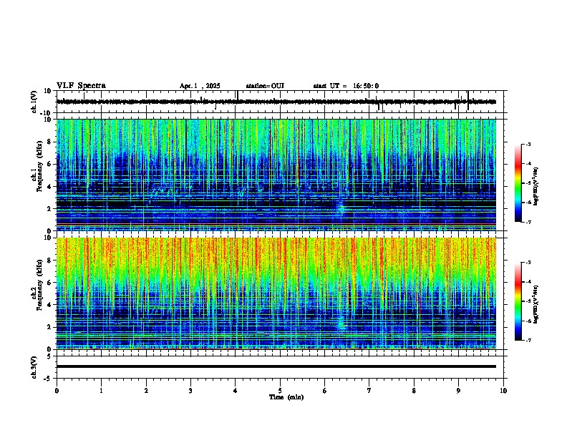Click the date text "Apr. 1 , 2025"
The height and width of the screenshot is (438, 567).
click(x=200, y=86)
